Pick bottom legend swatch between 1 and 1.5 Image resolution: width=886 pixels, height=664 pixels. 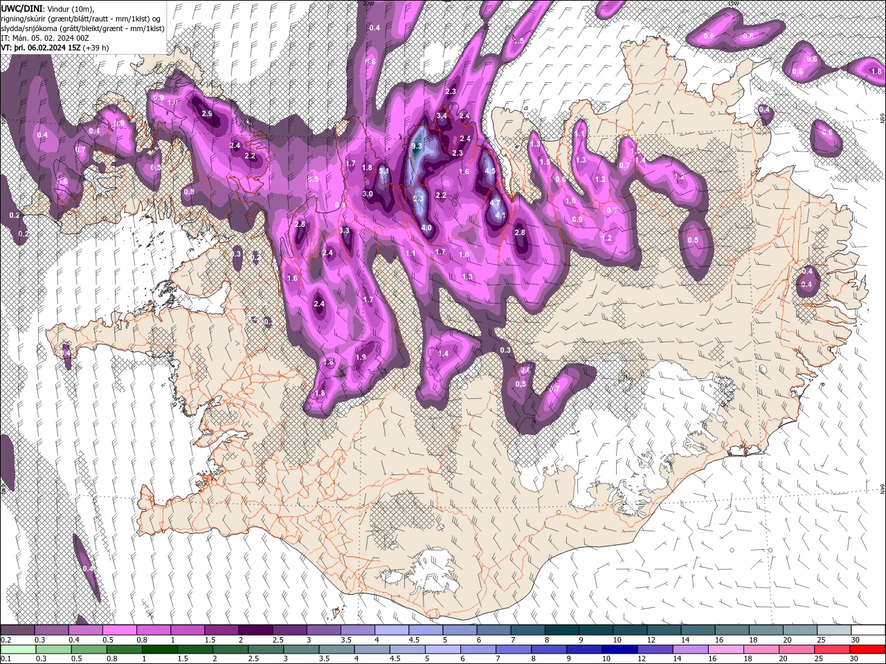point(159,649)
